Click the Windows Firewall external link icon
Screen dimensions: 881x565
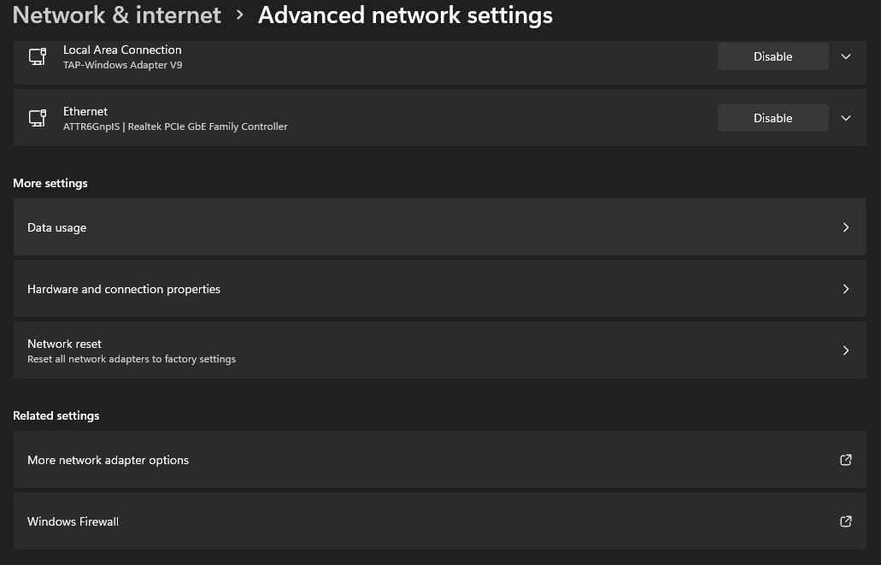pos(846,521)
